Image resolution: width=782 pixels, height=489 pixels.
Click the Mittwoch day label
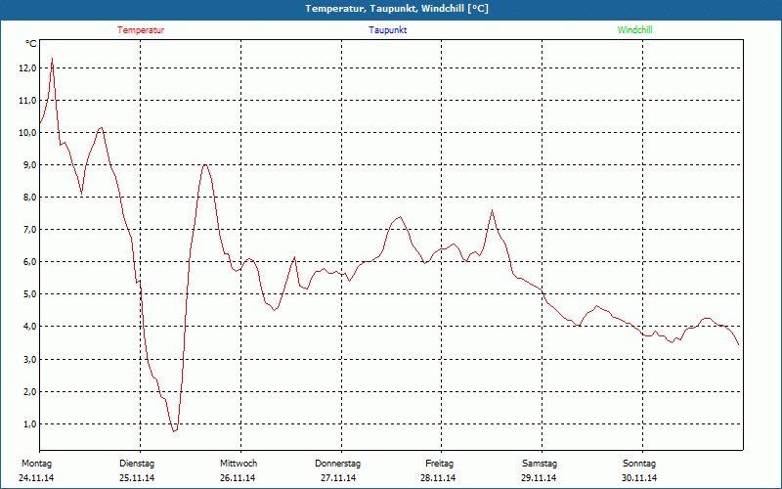pyautogui.click(x=239, y=464)
